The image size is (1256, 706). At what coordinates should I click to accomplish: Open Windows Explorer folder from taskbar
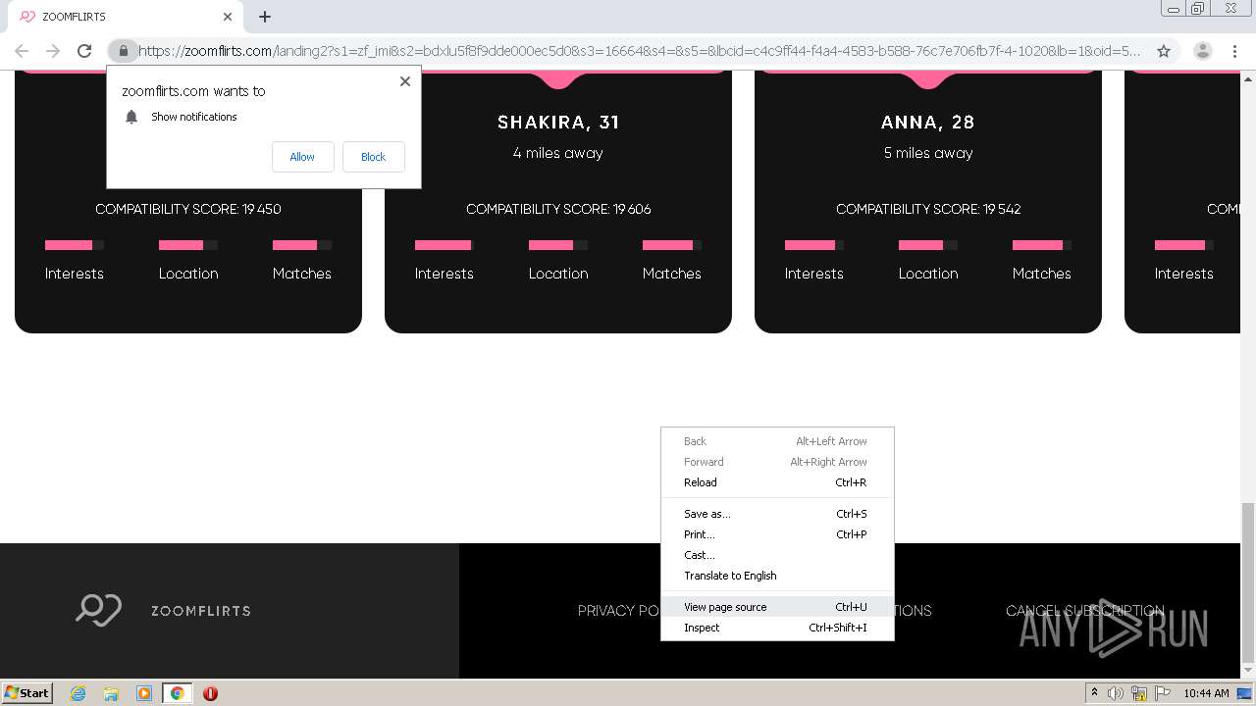coord(111,693)
